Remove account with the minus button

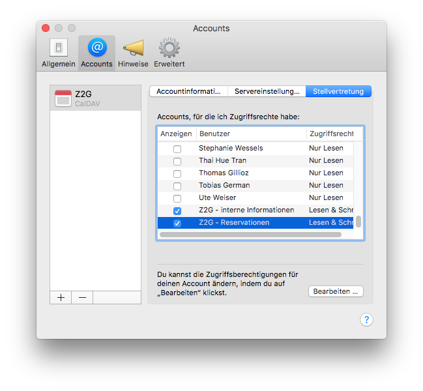(x=82, y=297)
